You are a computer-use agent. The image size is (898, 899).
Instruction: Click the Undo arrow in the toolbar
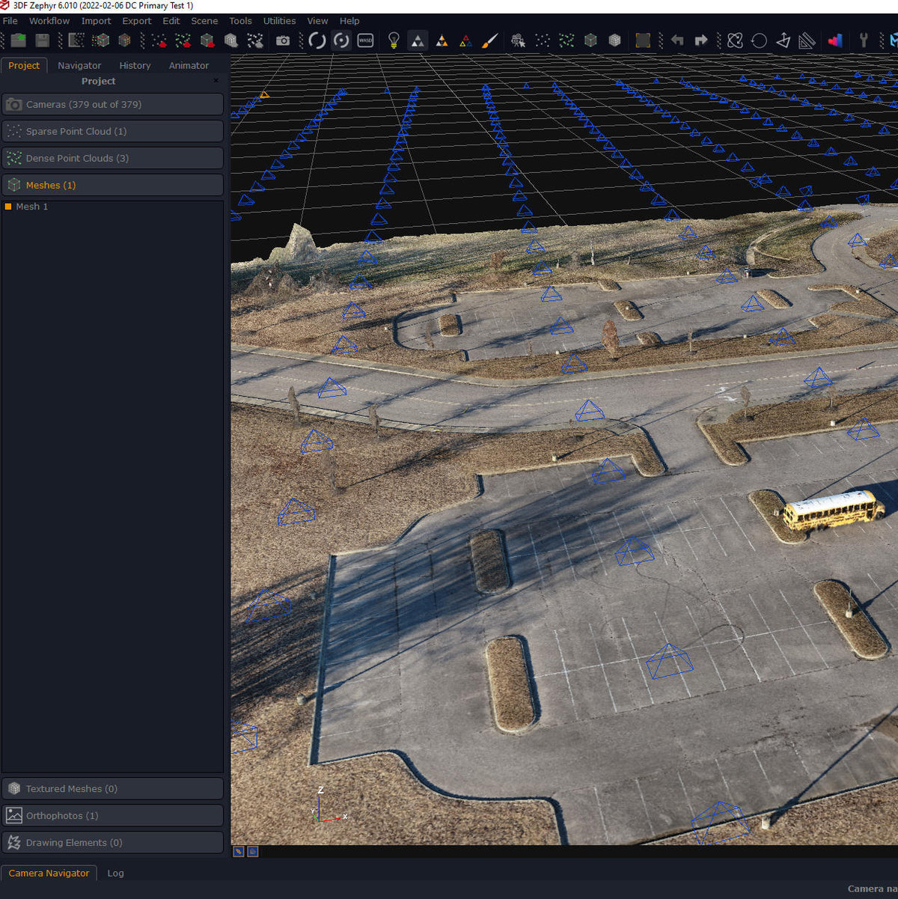coord(678,40)
